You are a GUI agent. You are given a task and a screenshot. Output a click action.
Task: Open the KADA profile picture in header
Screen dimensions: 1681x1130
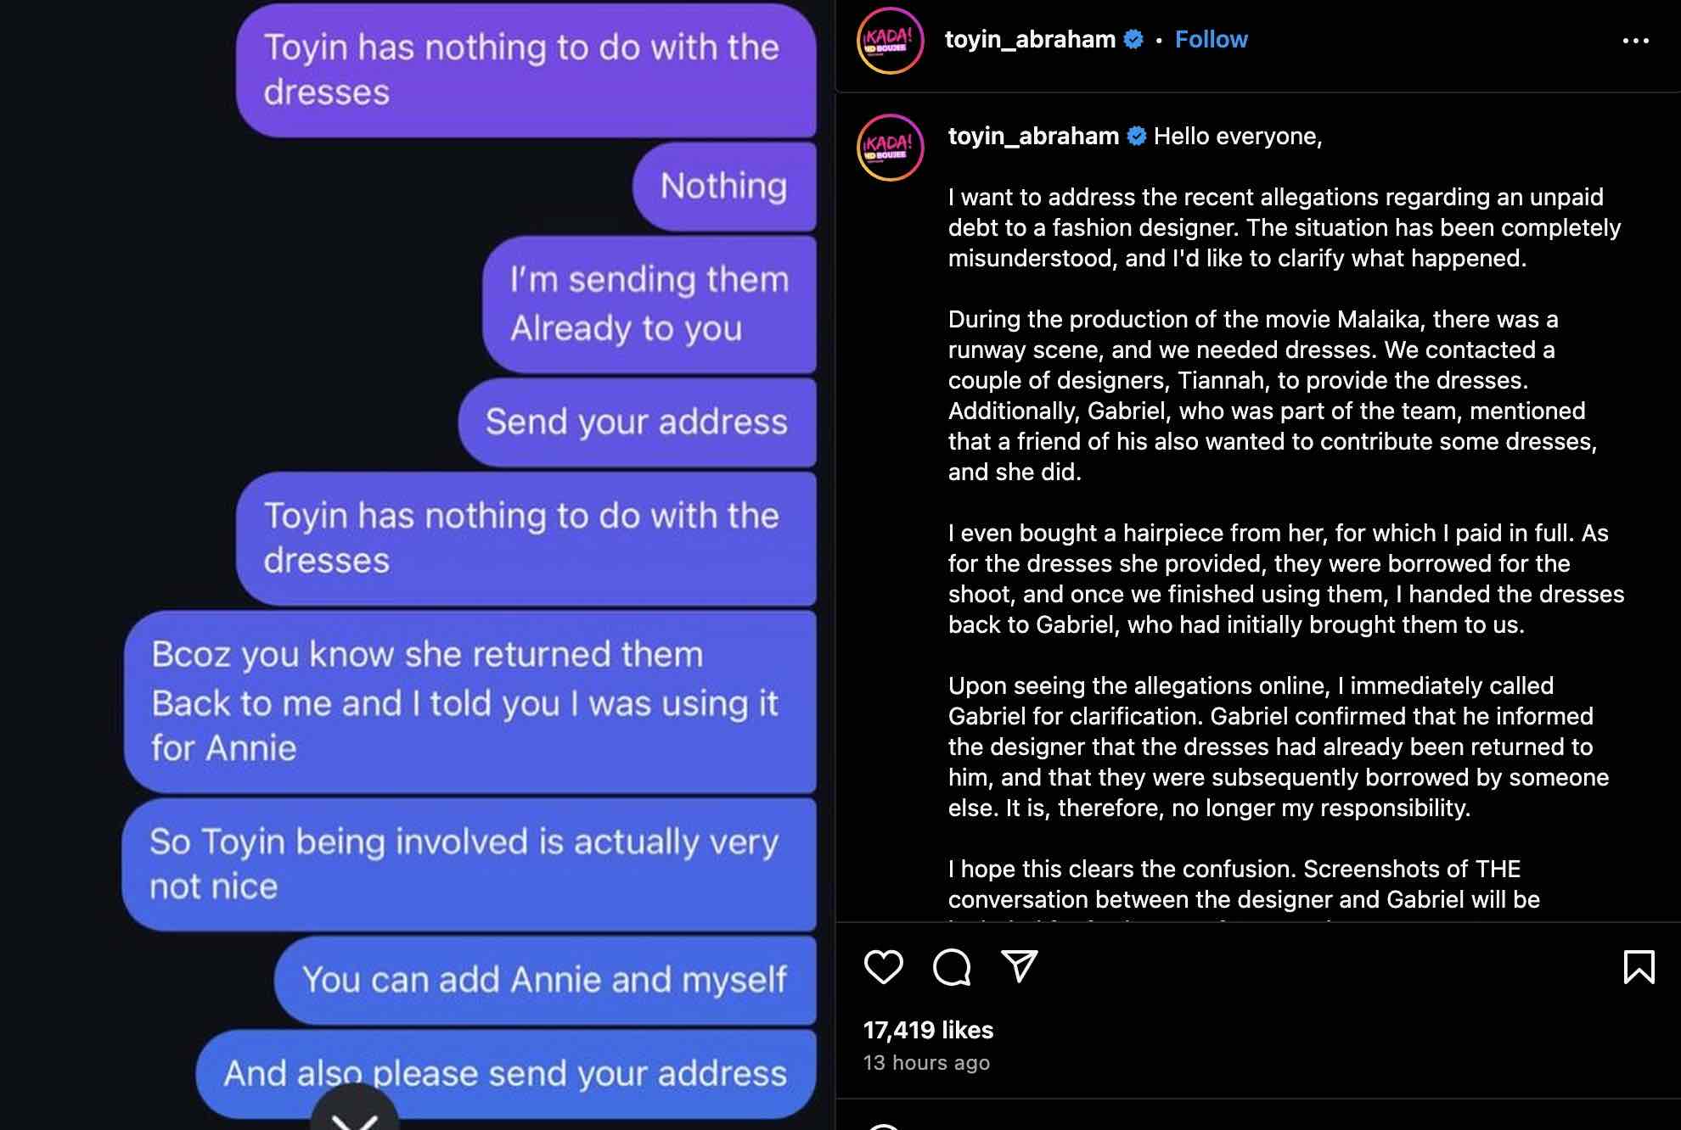tap(890, 41)
